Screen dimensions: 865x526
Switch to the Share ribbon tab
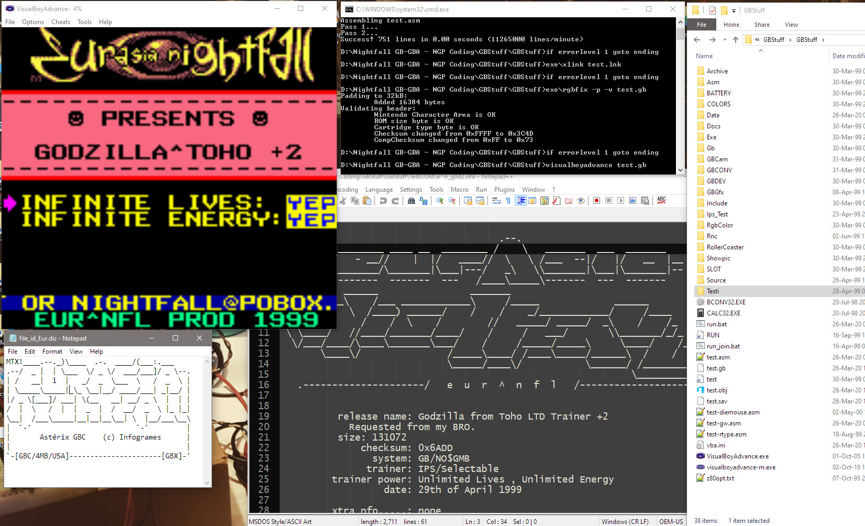tap(762, 25)
